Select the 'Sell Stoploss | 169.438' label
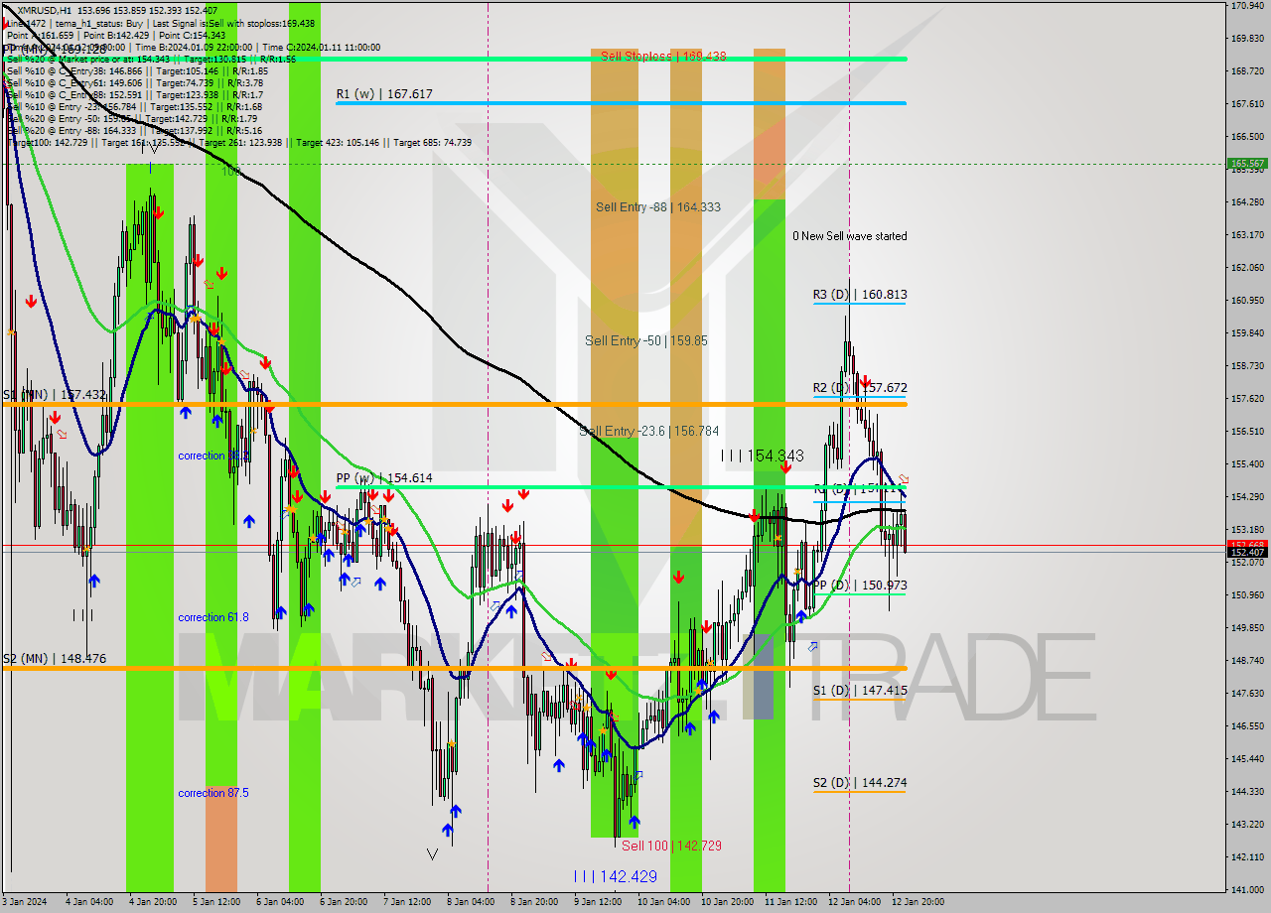Viewport: 1271px width, 913px height. [x=662, y=57]
